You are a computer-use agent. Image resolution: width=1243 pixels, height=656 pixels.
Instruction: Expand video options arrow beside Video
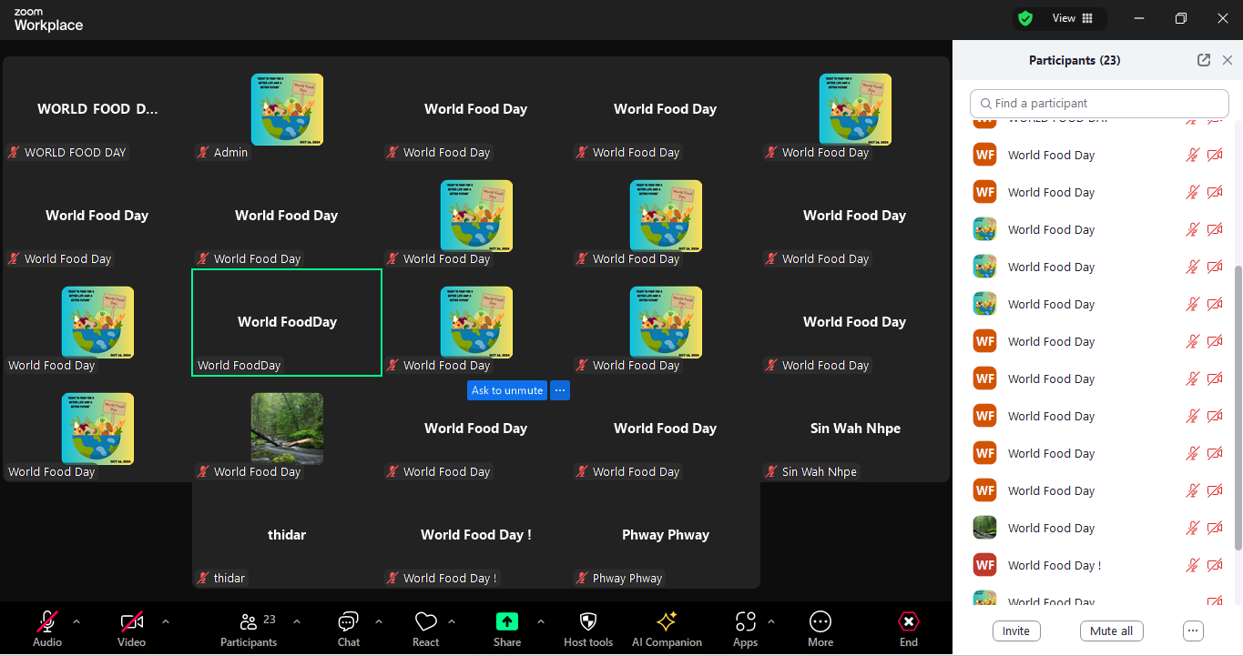[166, 621]
